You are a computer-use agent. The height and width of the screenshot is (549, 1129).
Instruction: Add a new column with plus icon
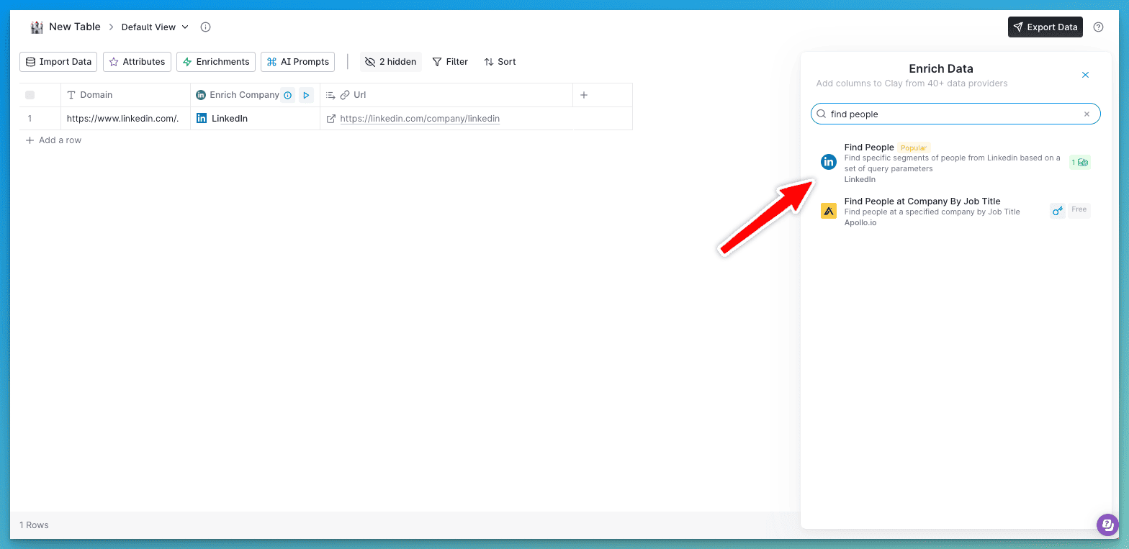584,95
